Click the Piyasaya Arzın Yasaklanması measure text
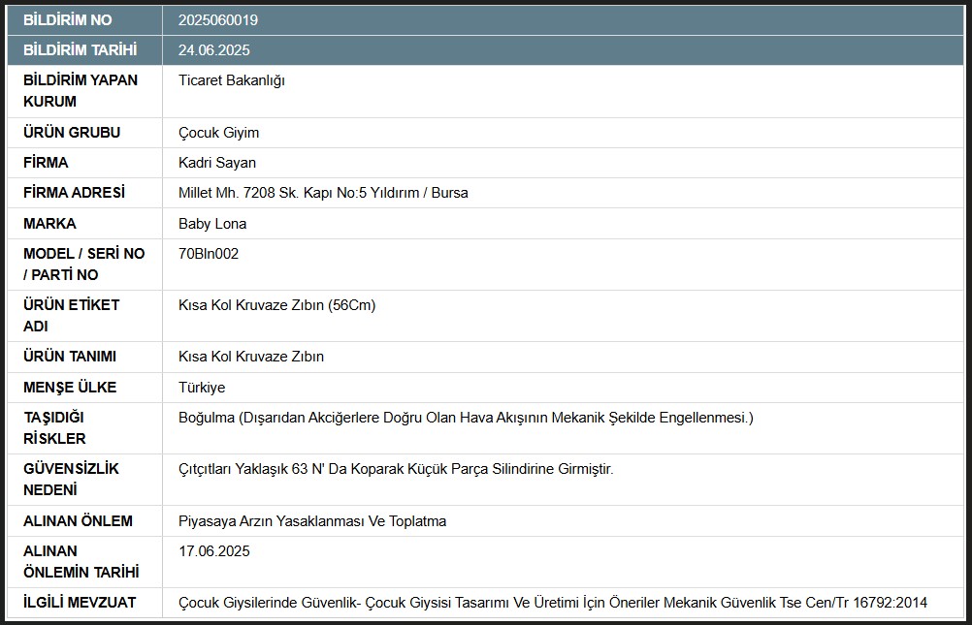 pyautogui.click(x=312, y=521)
